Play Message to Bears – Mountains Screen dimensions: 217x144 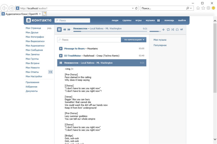(x=61, y=48)
